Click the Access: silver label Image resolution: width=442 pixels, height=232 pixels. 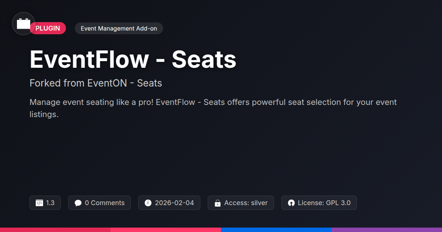(246, 203)
